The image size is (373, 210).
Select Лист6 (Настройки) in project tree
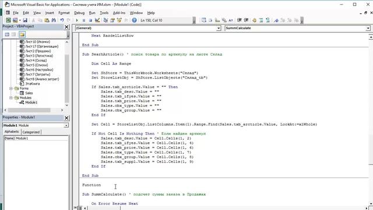tap(39, 70)
